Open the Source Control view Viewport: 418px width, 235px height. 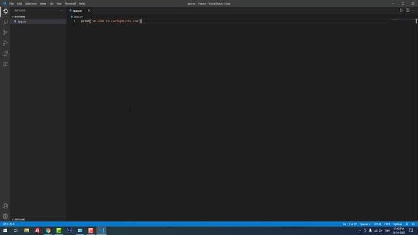tap(5, 33)
